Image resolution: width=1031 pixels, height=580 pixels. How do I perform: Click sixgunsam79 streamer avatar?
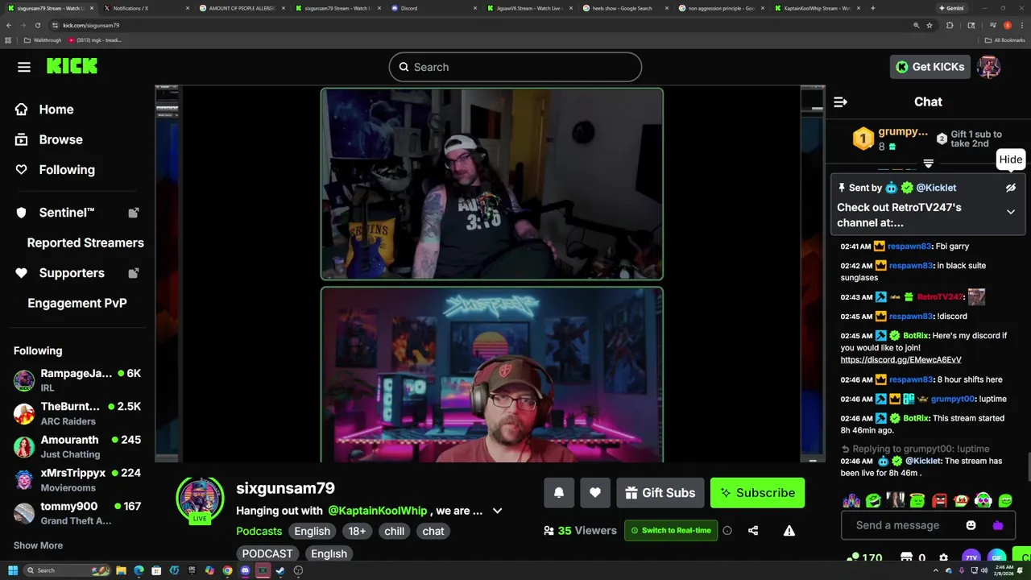point(200,499)
